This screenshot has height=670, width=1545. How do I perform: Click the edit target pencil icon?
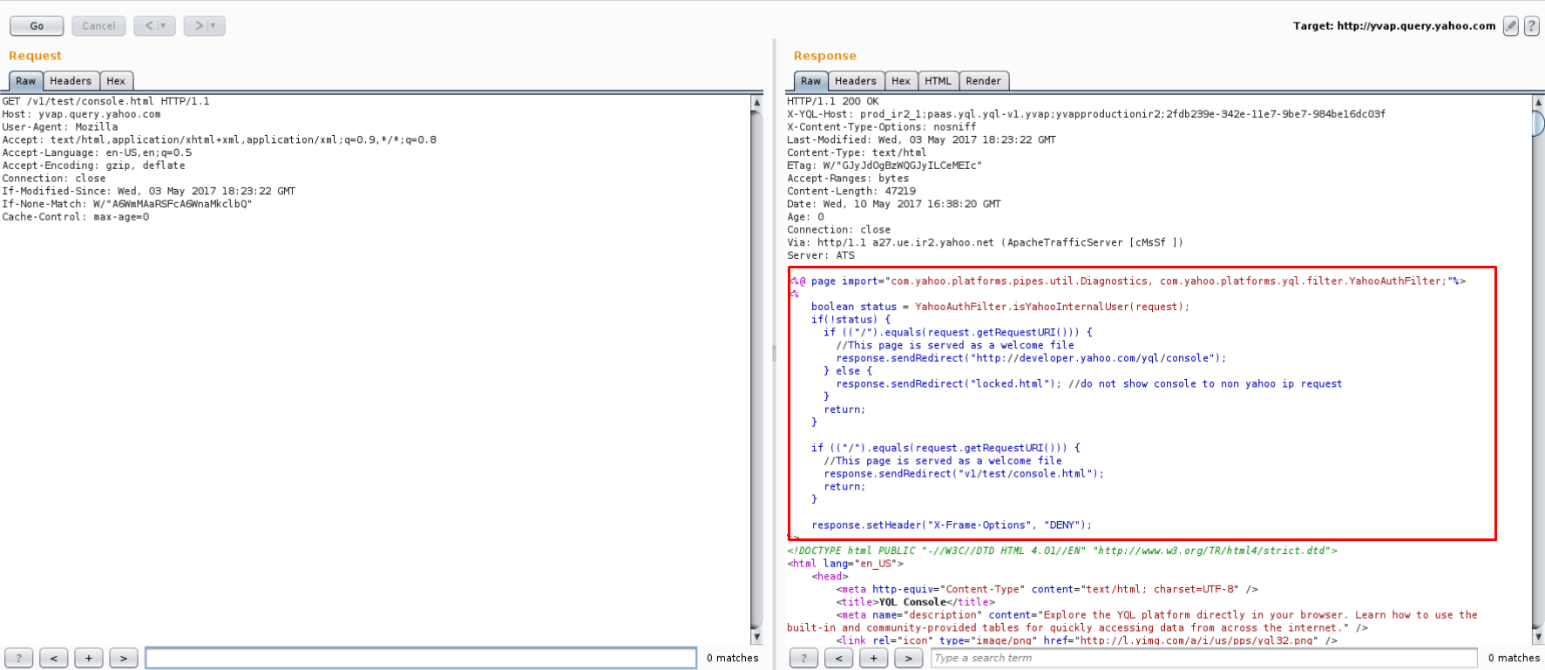click(x=1511, y=26)
